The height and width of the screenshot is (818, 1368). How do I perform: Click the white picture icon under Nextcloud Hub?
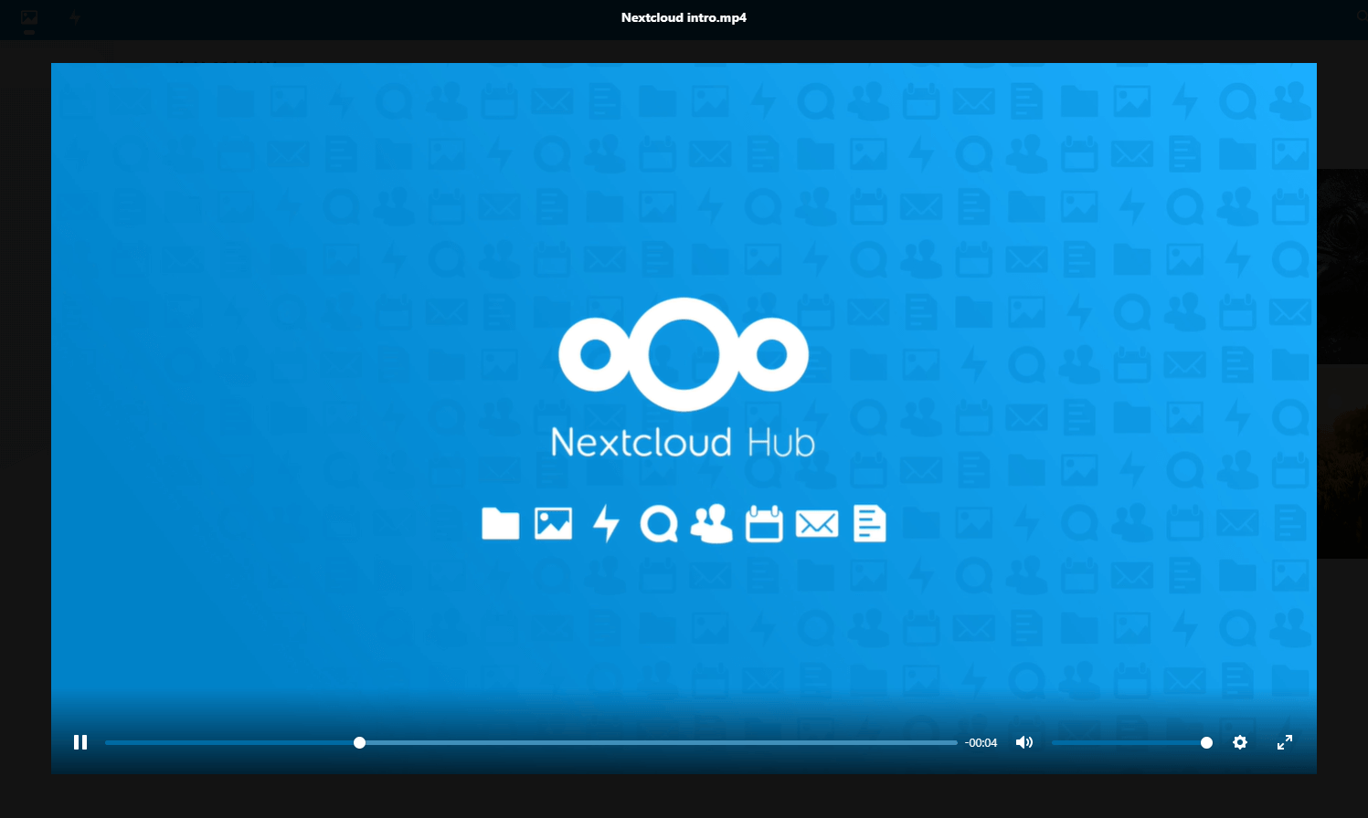pyautogui.click(x=554, y=524)
